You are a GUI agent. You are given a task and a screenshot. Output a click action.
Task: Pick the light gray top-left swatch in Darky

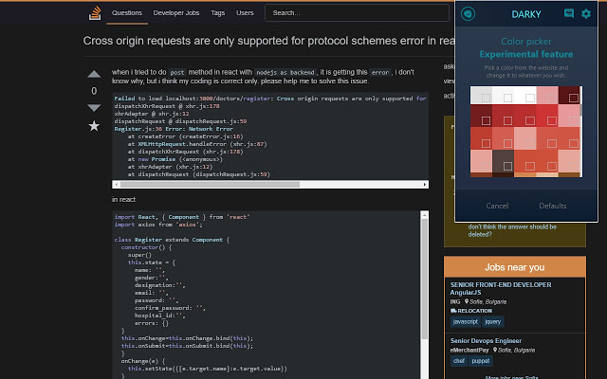[481, 95]
